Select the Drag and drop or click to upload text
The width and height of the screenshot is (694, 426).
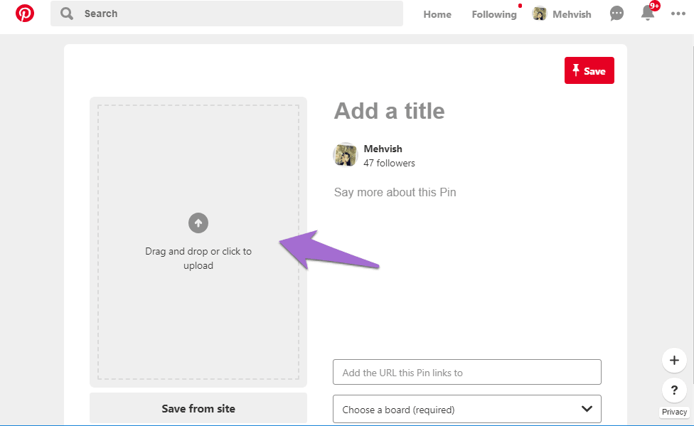point(198,258)
